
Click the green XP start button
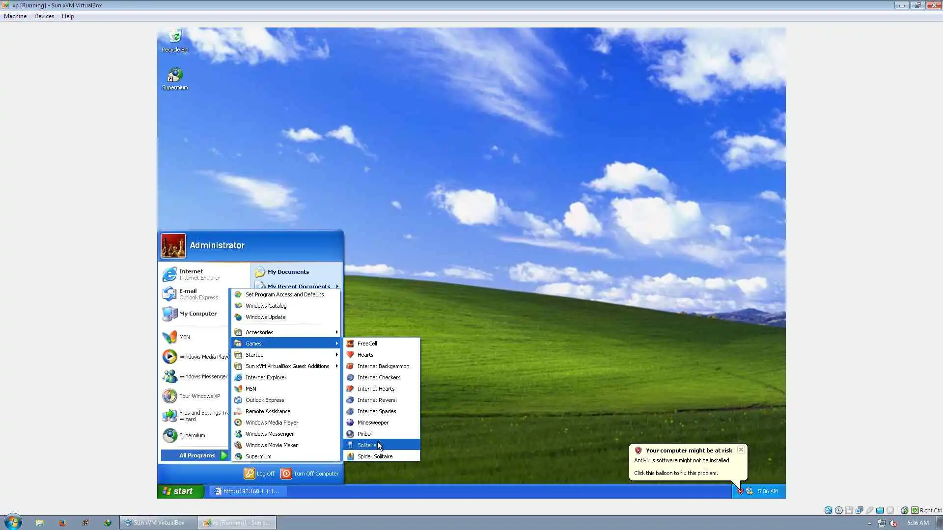(x=180, y=491)
